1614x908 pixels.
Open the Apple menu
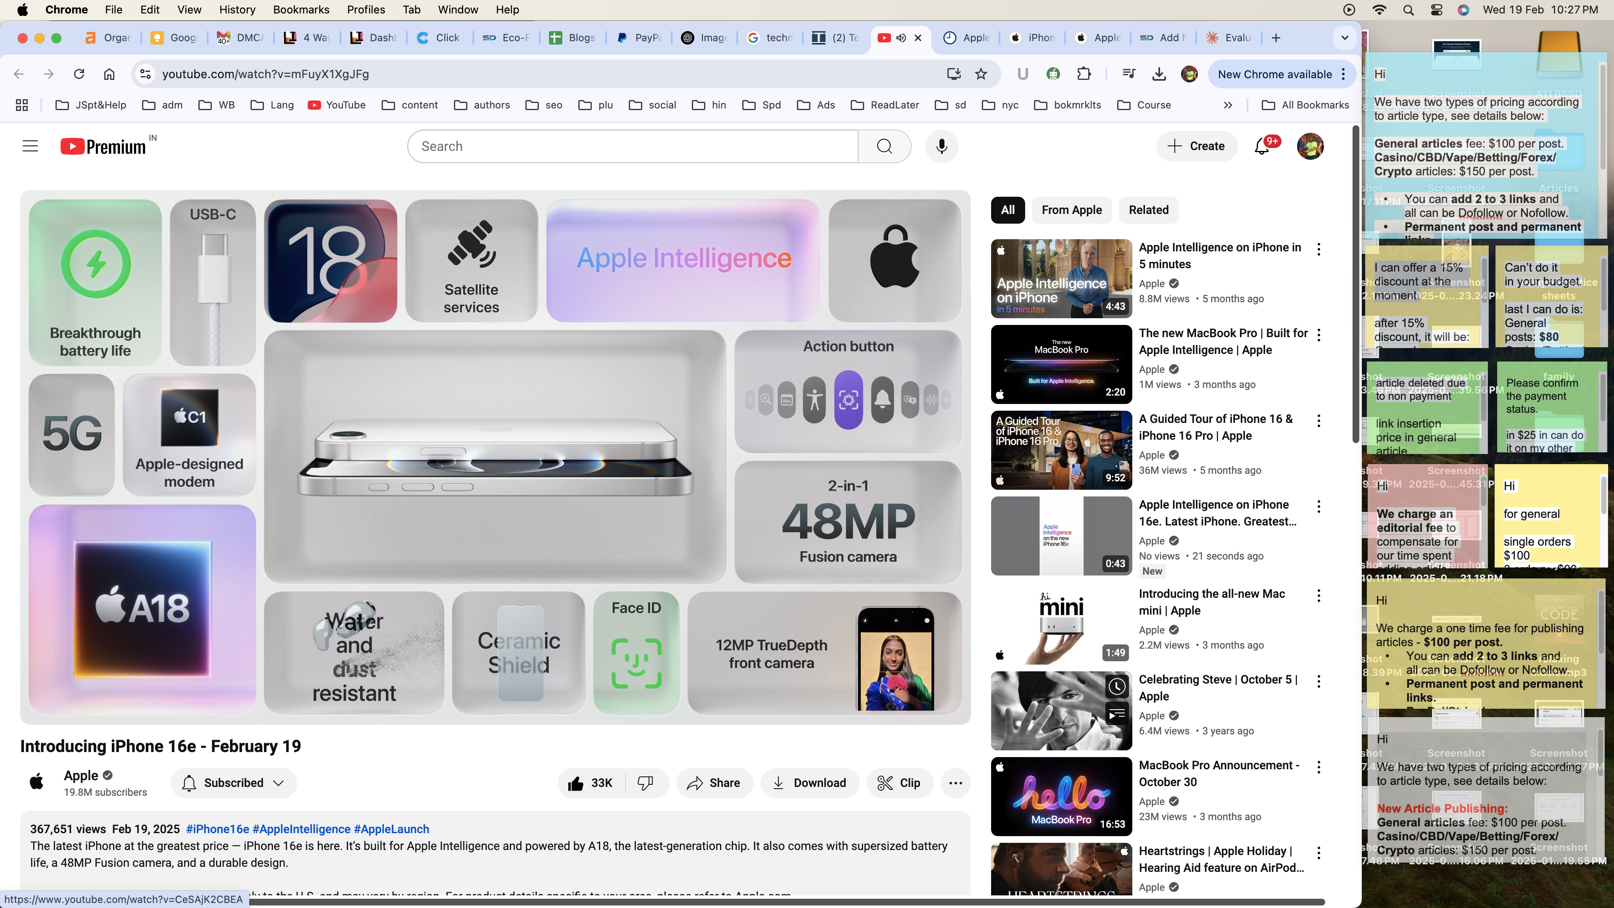[23, 9]
